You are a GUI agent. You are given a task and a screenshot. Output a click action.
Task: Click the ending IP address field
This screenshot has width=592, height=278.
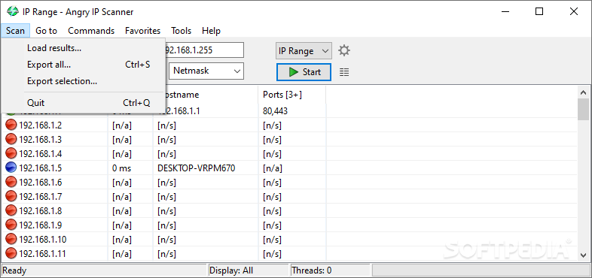coord(204,50)
